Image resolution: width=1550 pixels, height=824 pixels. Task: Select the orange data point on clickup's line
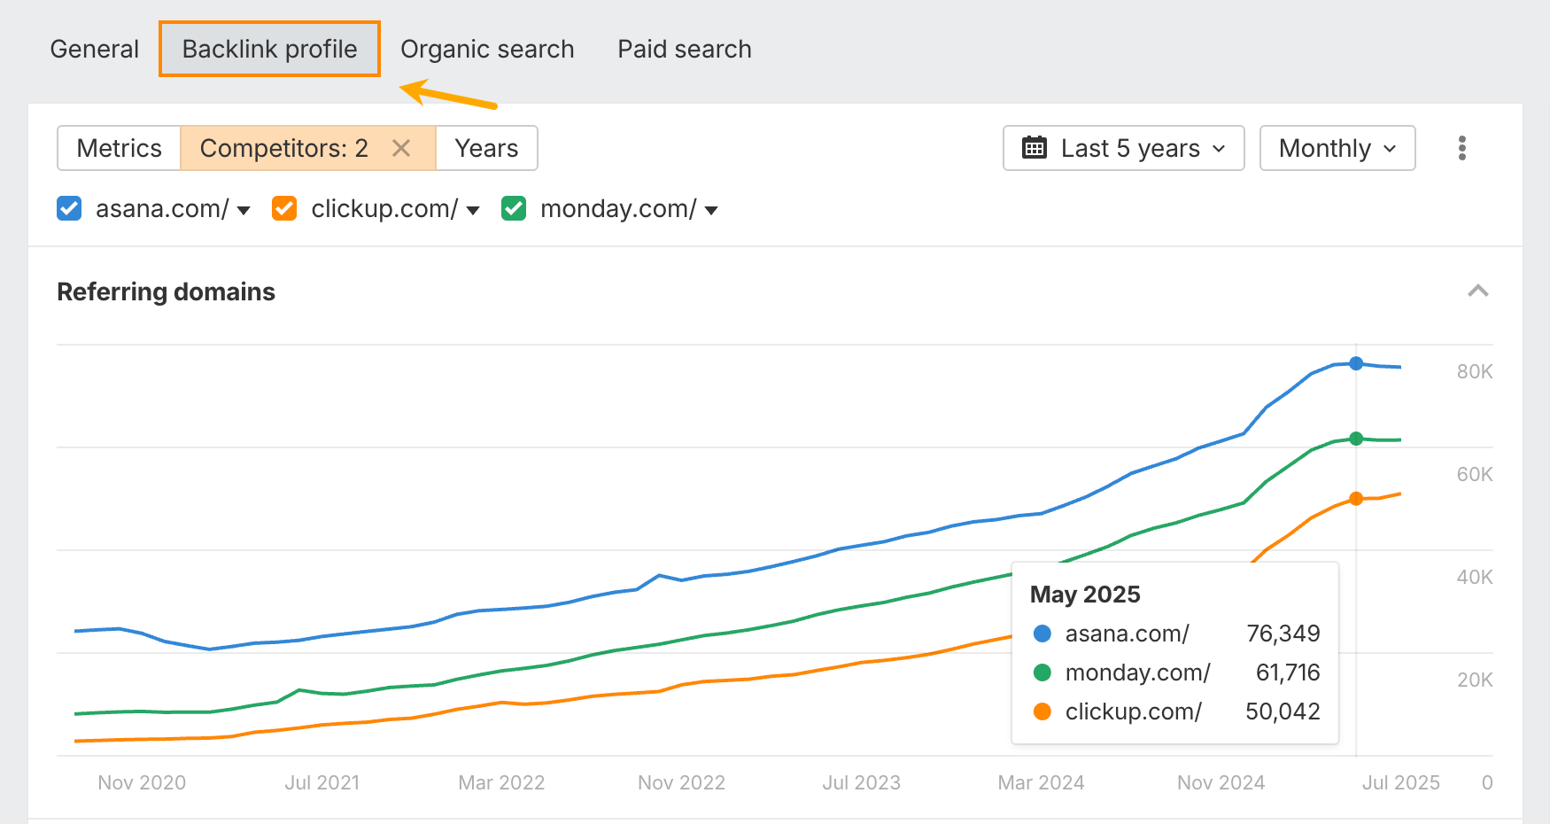pyautogui.click(x=1355, y=499)
